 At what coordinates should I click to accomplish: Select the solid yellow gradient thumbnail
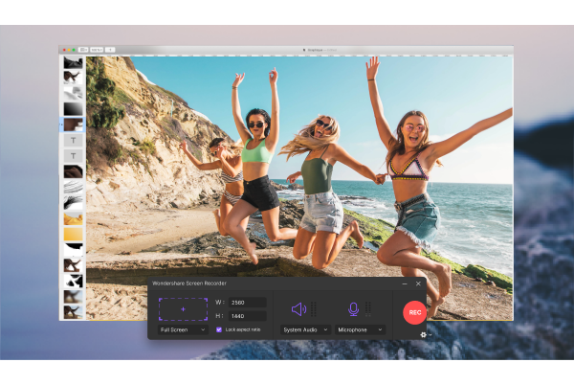pyautogui.click(x=74, y=233)
